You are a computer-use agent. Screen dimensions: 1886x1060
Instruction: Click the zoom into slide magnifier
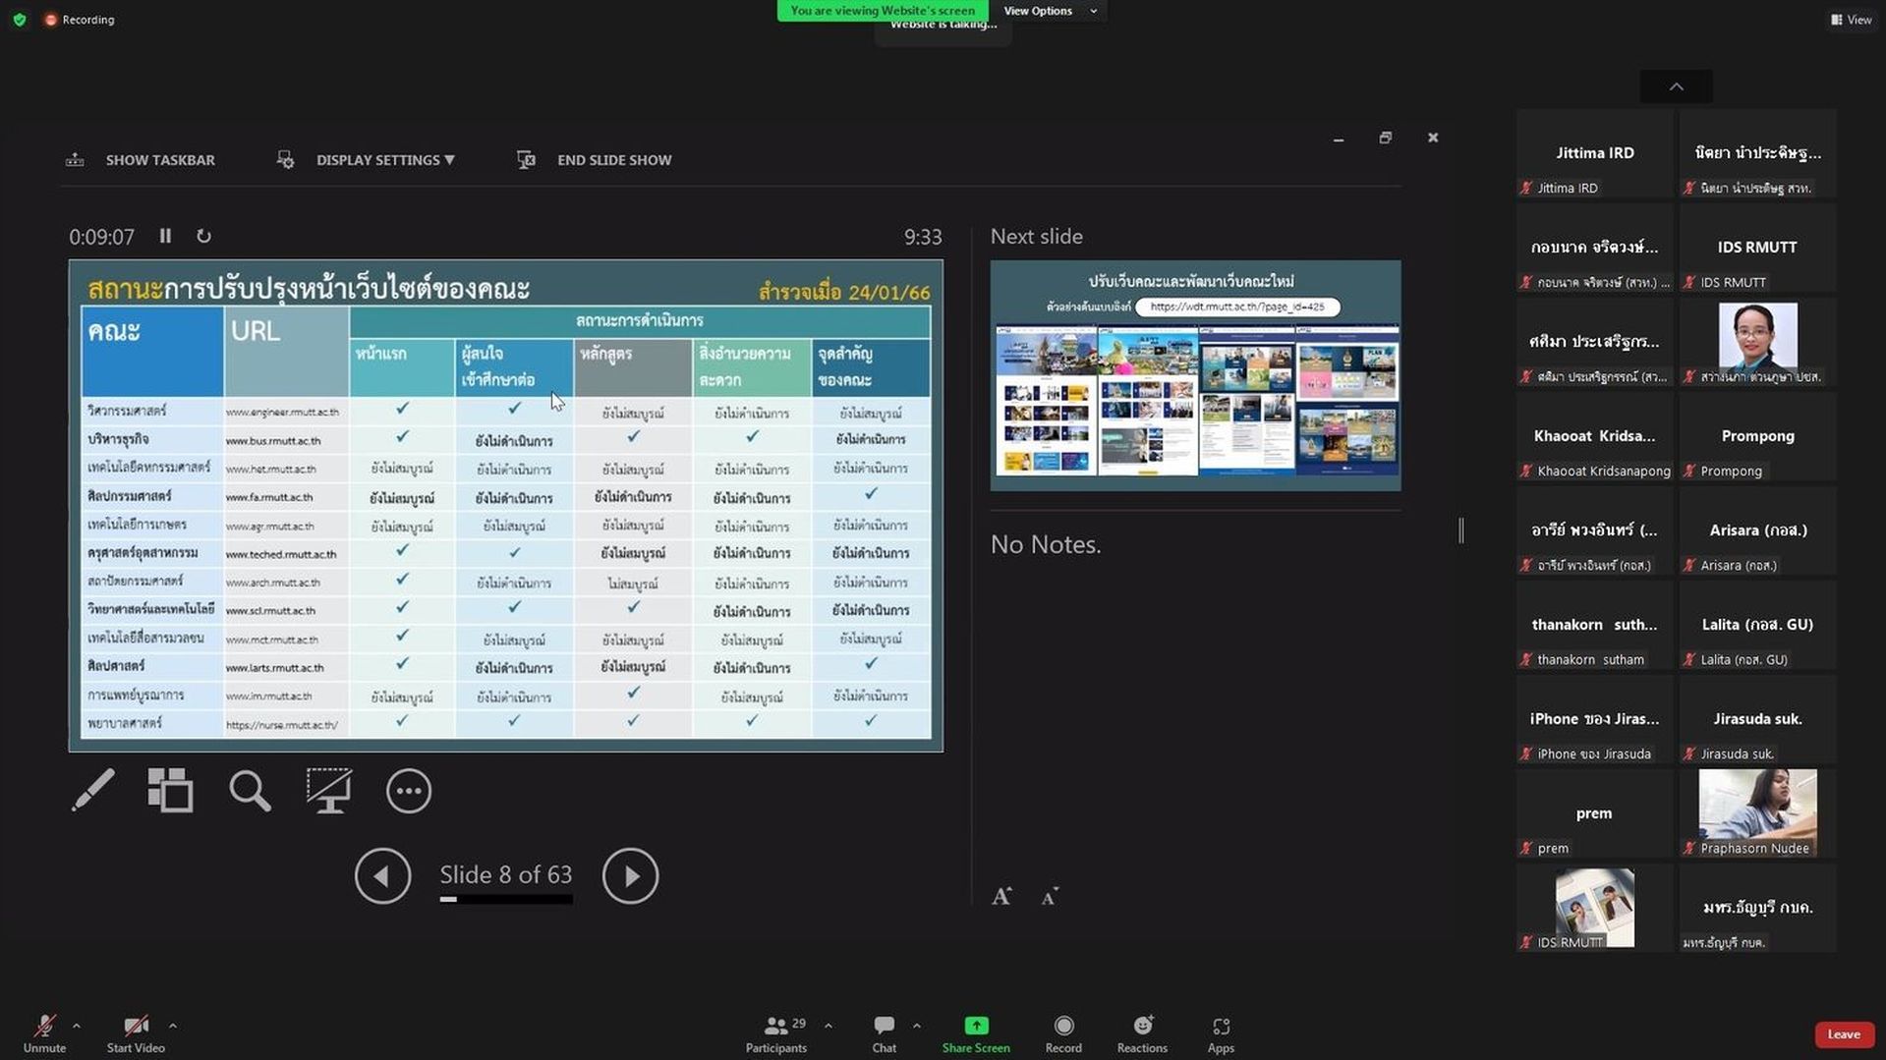coord(250,790)
